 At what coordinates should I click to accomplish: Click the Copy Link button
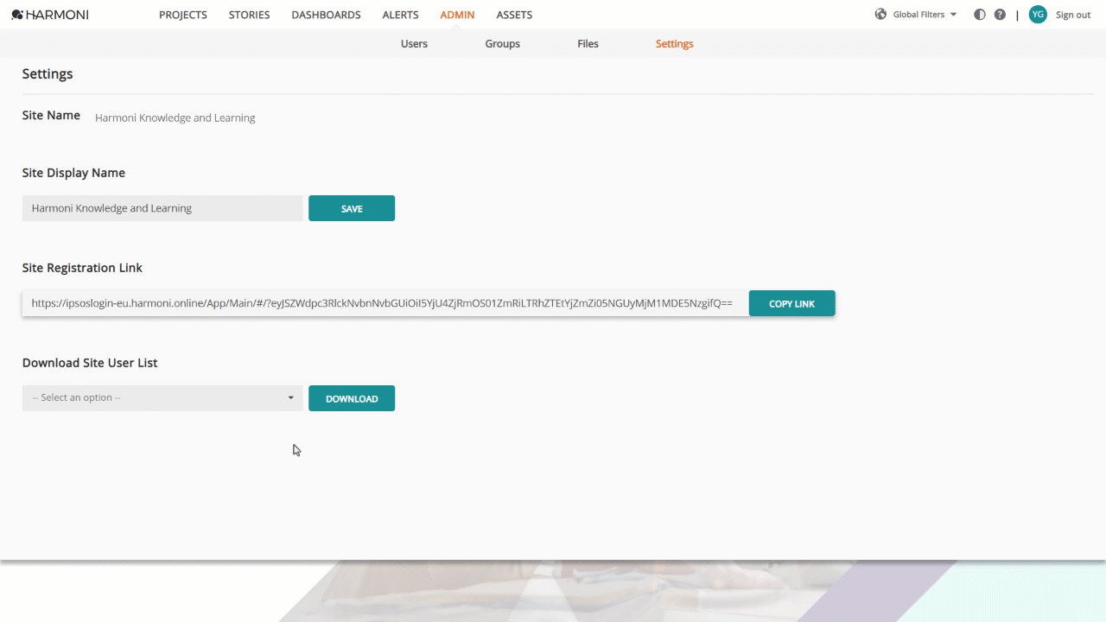point(791,303)
